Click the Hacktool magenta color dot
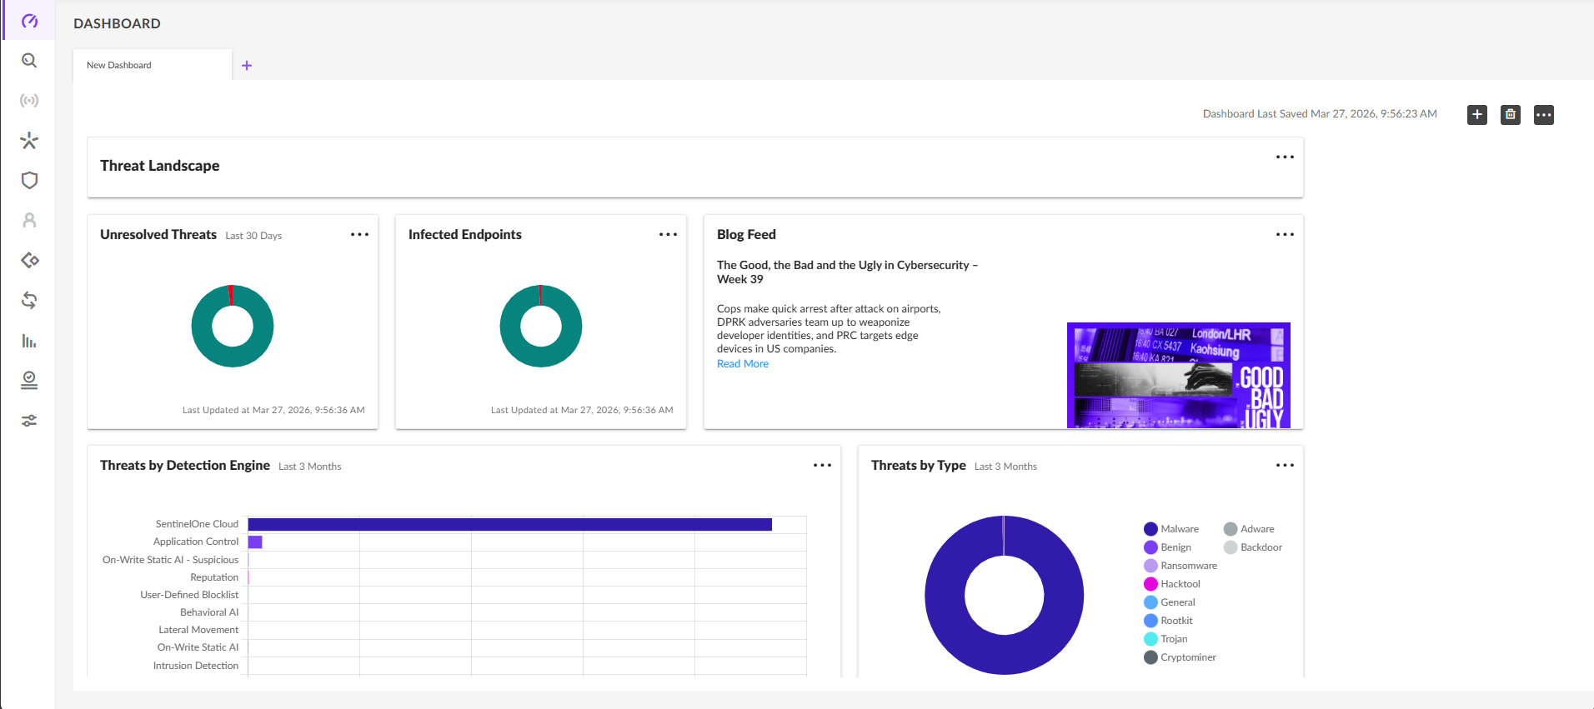The image size is (1594, 709). [1150, 584]
